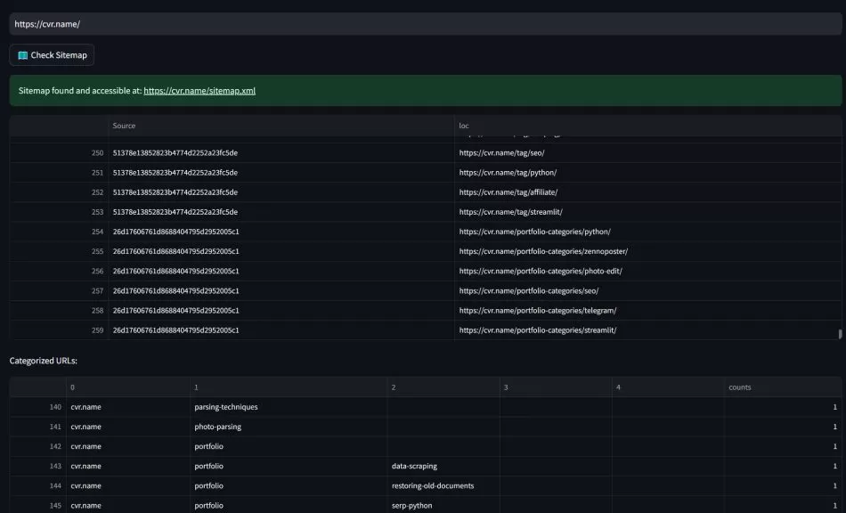Screen dimensions: 846x513
Task: Click the Check Sitemap button
Action: pos(52,54)
